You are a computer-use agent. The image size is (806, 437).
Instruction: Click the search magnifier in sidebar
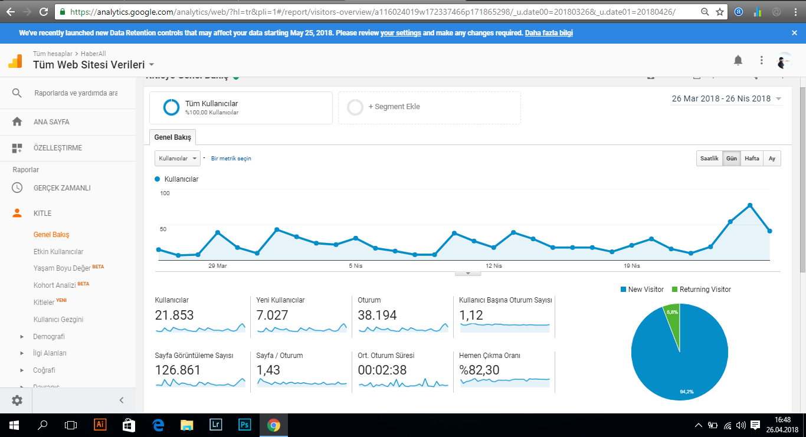(17, 93)
